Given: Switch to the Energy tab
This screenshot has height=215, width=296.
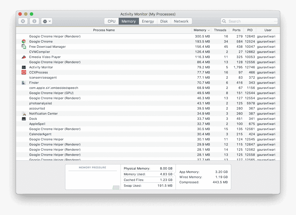Looking at the screenshot, I should coord(148,21).
